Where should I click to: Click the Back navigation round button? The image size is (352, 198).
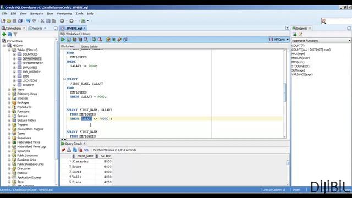click(x=62, y=21)
